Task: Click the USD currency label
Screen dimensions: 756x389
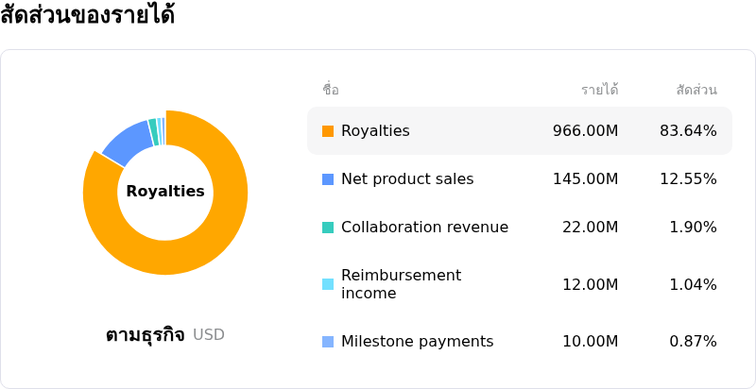Action: click(209, 335)
